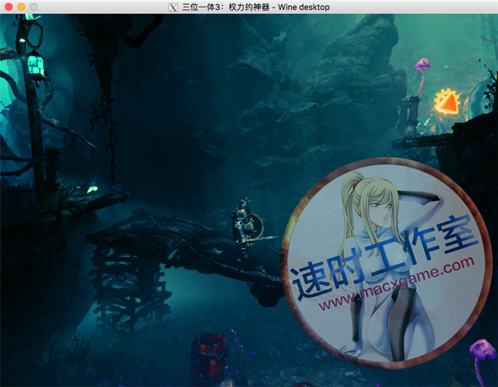Click the disabled green zoom button
The image size is (498, 387).
34,7
